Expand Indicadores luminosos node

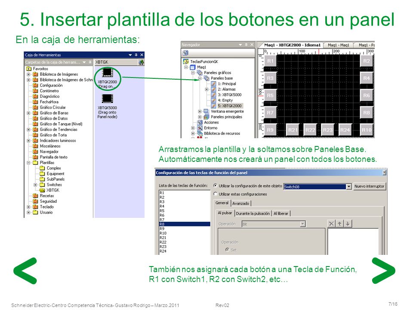click(x=28, y=140)
